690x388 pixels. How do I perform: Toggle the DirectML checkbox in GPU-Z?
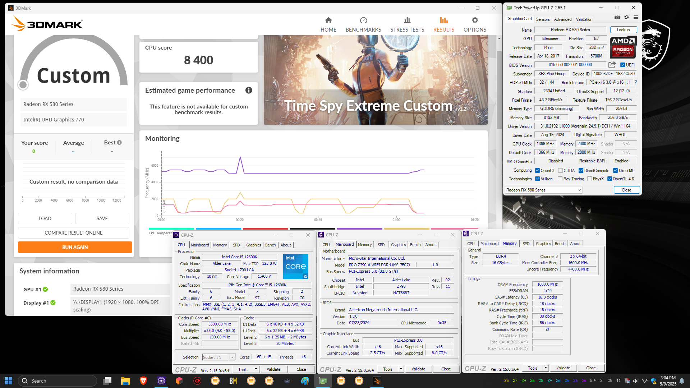coord(615,171)
